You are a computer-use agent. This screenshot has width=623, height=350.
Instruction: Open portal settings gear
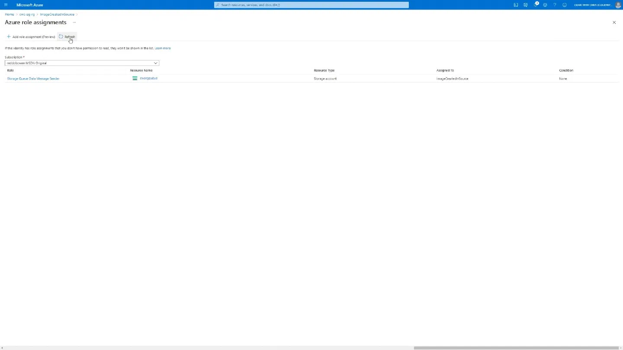(545, 5)
